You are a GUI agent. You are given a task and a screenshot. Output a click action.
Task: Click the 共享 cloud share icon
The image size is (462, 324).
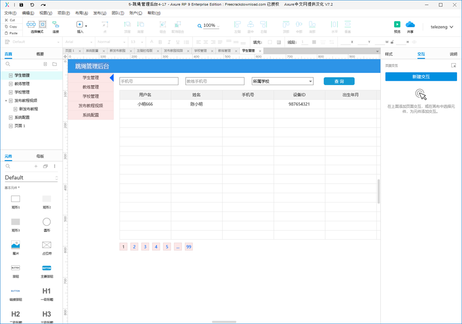(x=410, y=24)
